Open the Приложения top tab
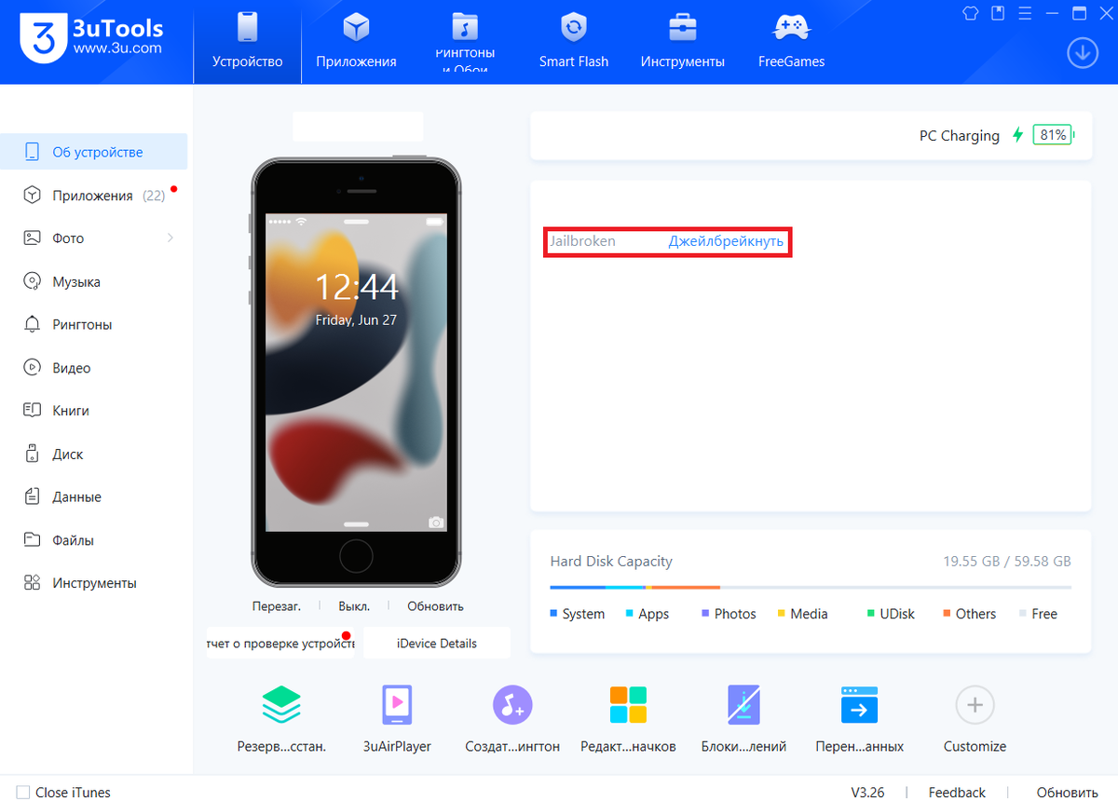The height and width of the screenshot is (801, 1118). click(356, 42)
